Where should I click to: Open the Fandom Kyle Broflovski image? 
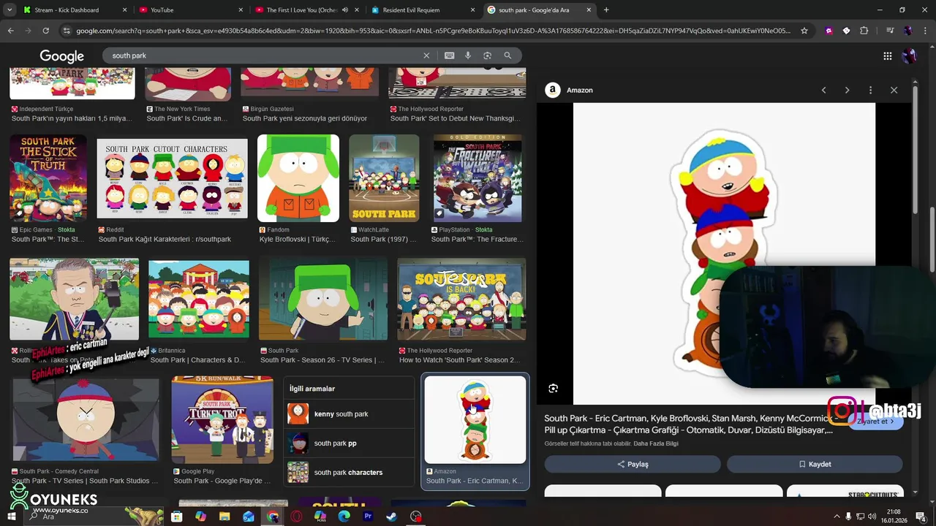298,178
